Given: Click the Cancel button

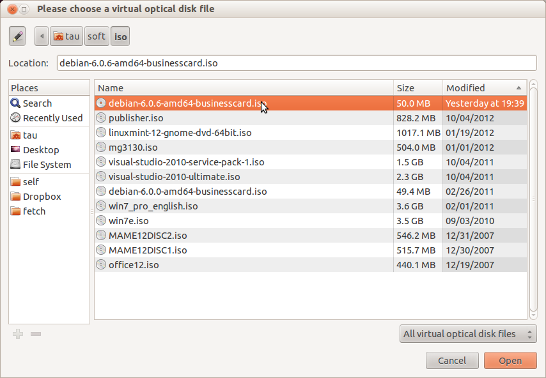Looking at the screenshot, I should pyautogui.click(x=452, y=361).
